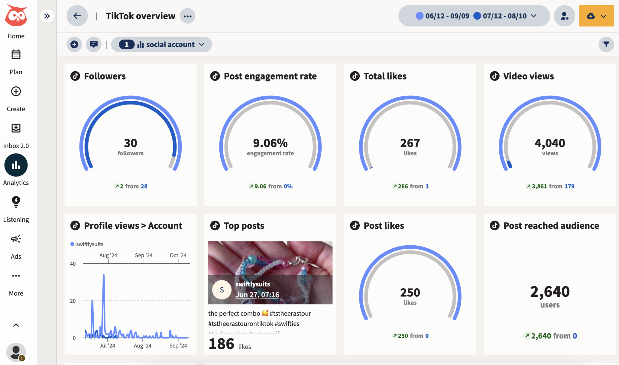Screen dimensions: 619x365
Task: Open the Ads megaphone icon
Action: [x=16, y=239]
